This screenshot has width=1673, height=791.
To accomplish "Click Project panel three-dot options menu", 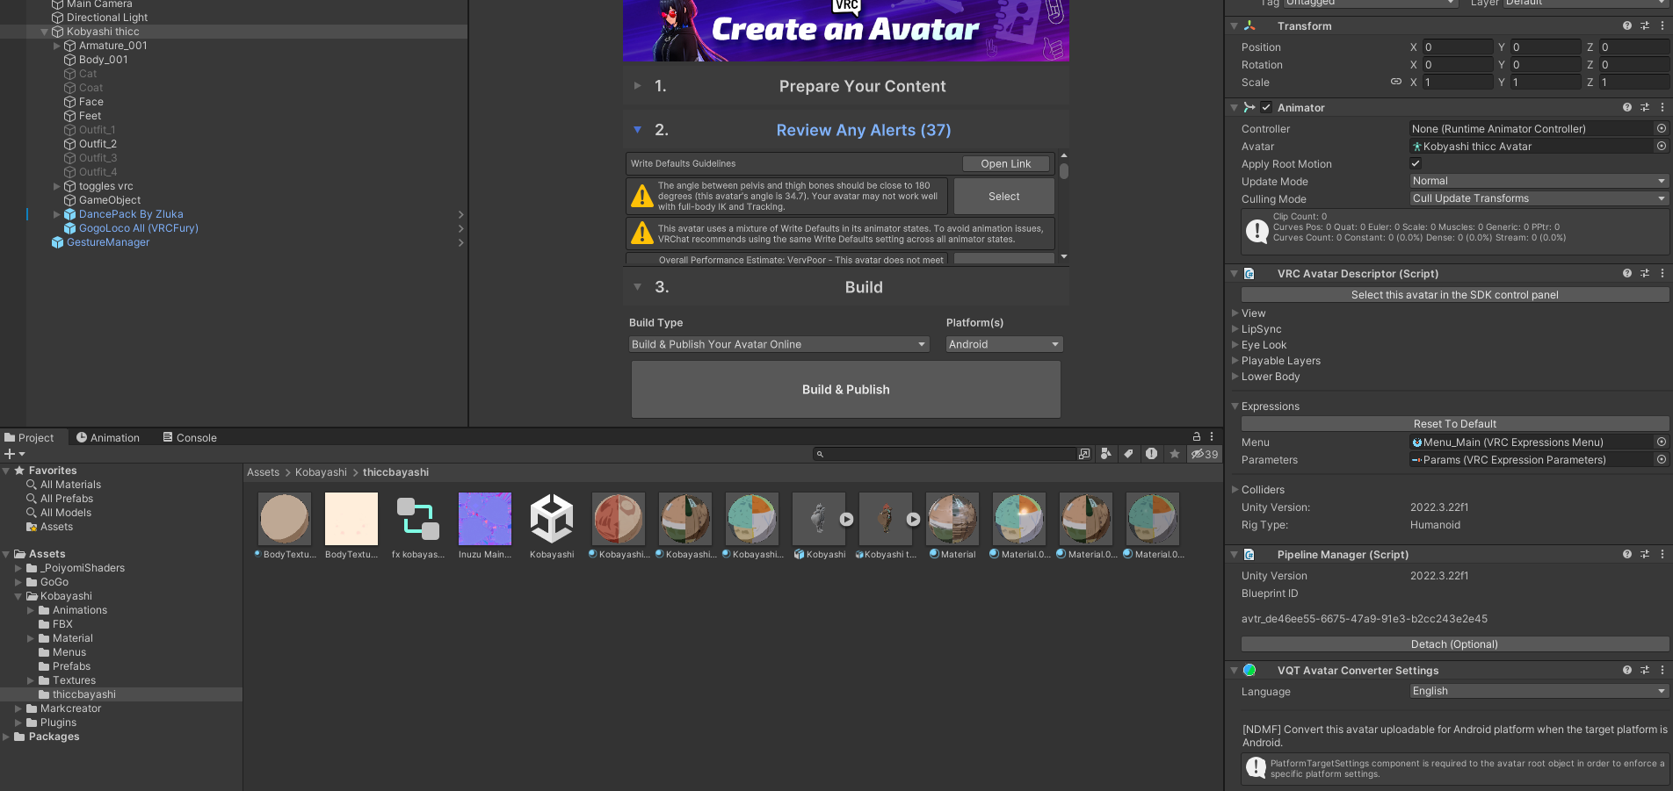I will click(1212, 436).
